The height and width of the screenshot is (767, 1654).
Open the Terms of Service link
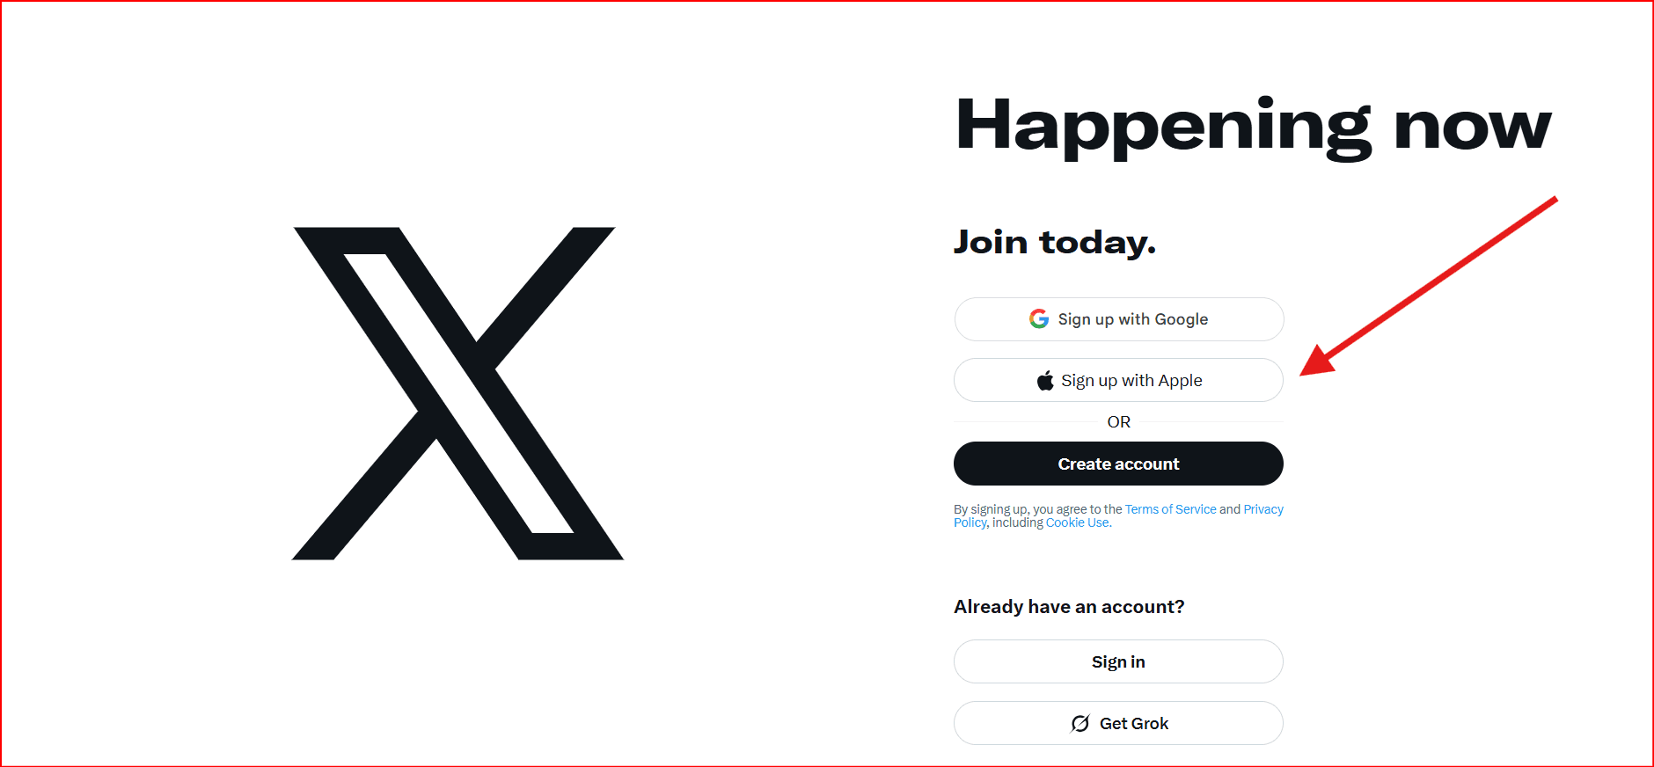[1170, 509]
